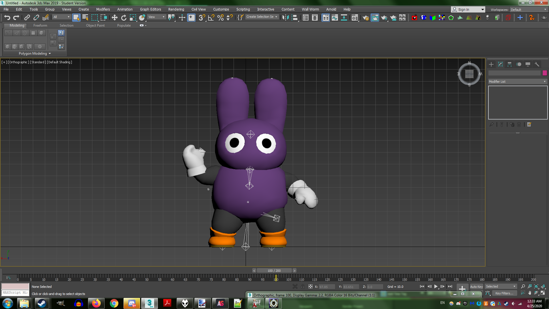Open the reference coordinate system View dropdown
549x309 pixels.
(156, 17)
